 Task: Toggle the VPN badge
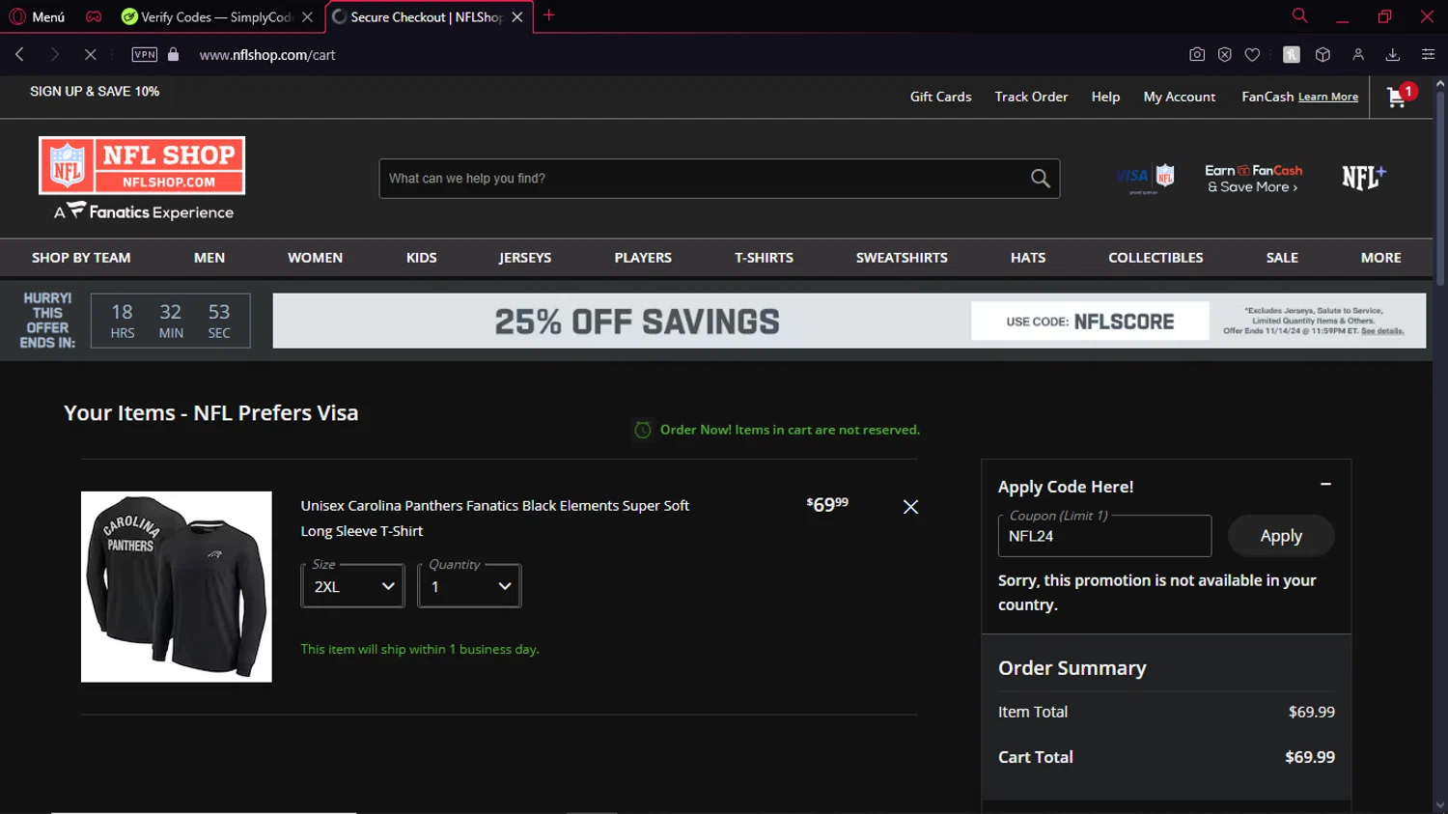point(145,55)
